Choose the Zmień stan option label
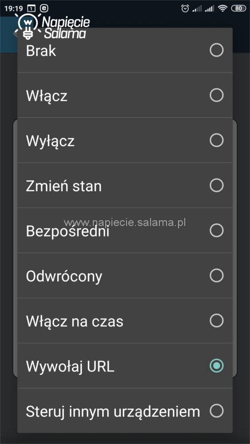Image resolution: width=250 pixels, height=444 pixels. pyautogui.click(x=63, y=186)
